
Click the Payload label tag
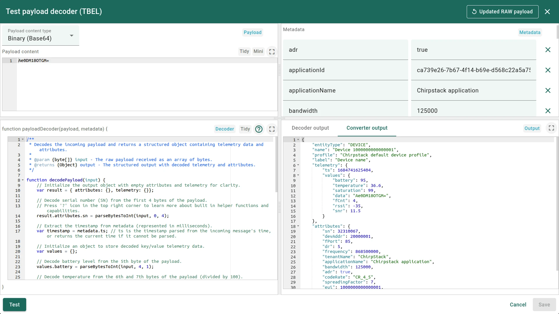click(x=252, y=33)
